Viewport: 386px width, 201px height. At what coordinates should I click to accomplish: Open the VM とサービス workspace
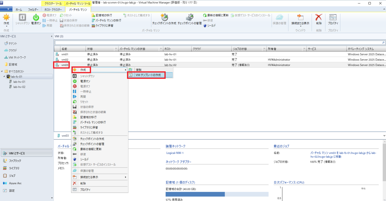[x=26, y=153]
